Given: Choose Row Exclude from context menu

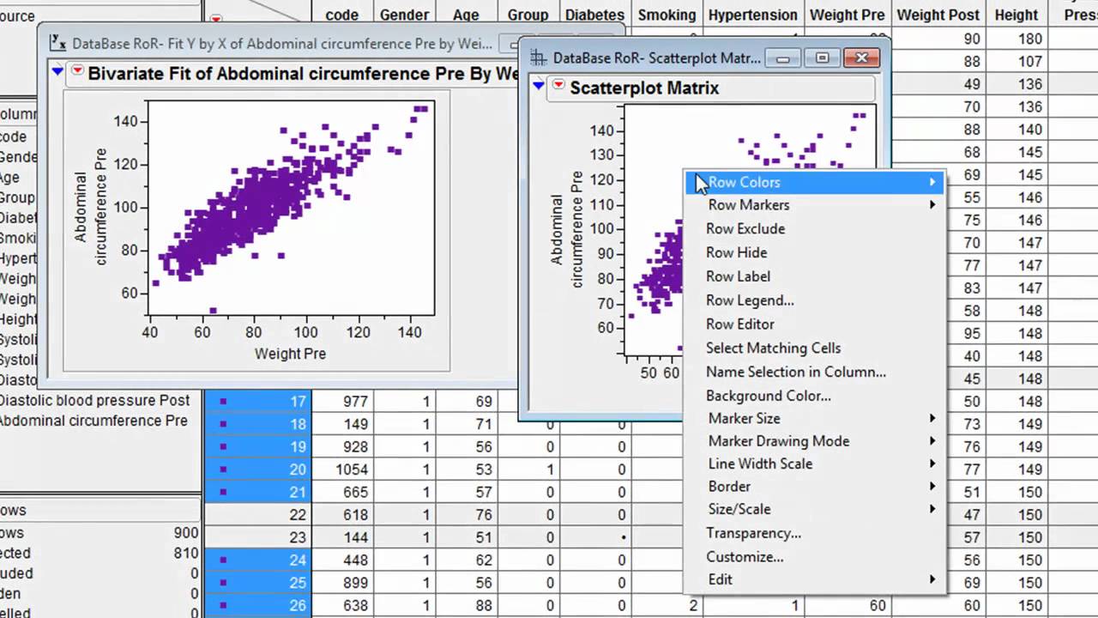Looking at the screenshot, I should pyautogui.click(x=814, y=228).
